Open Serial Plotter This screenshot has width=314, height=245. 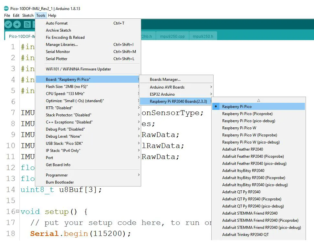88,59
